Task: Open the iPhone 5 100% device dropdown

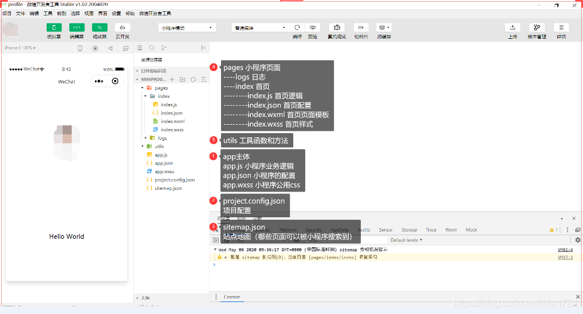Action: click(x=20, y=48)
